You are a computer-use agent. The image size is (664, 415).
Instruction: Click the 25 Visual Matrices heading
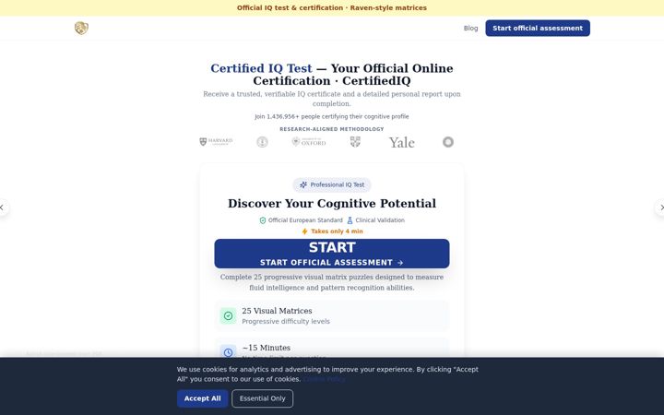point(277,311)
